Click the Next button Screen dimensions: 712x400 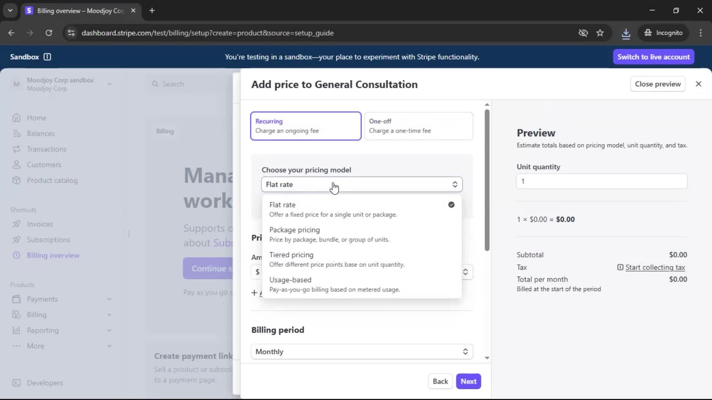click(x=468, y=381)
